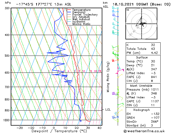Click the Most Unstable theta-e value 348

(x=154, y=94)
